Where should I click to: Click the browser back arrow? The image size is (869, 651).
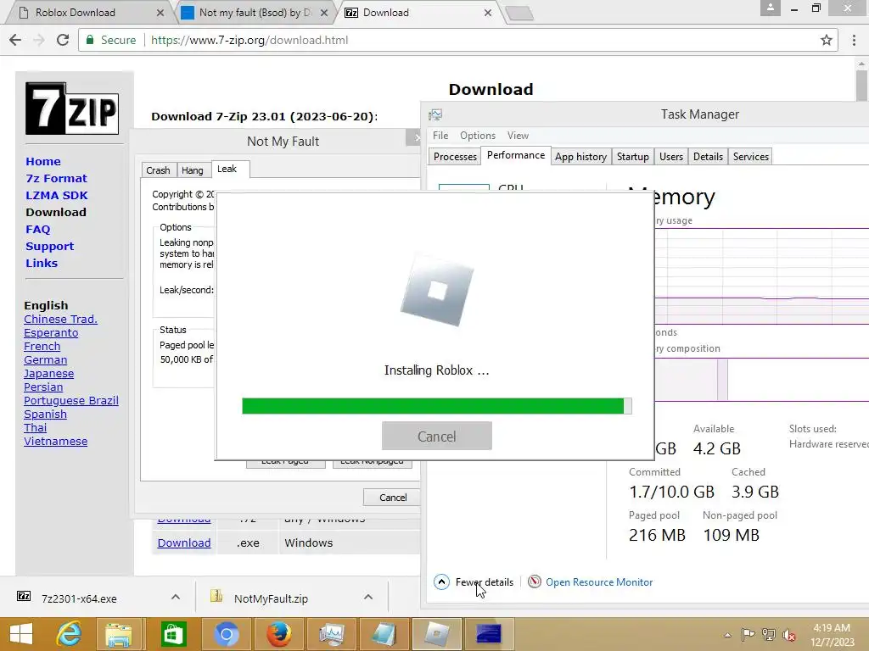coord(15,40)
